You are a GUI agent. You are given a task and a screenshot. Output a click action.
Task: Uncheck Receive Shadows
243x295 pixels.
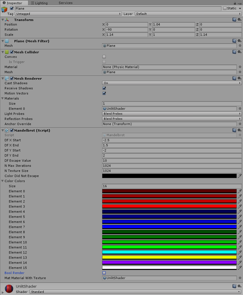click(104, 88)
